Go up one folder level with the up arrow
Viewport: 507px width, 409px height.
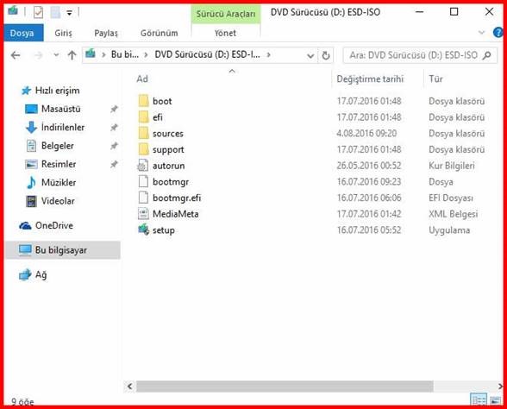pos(72,55)
